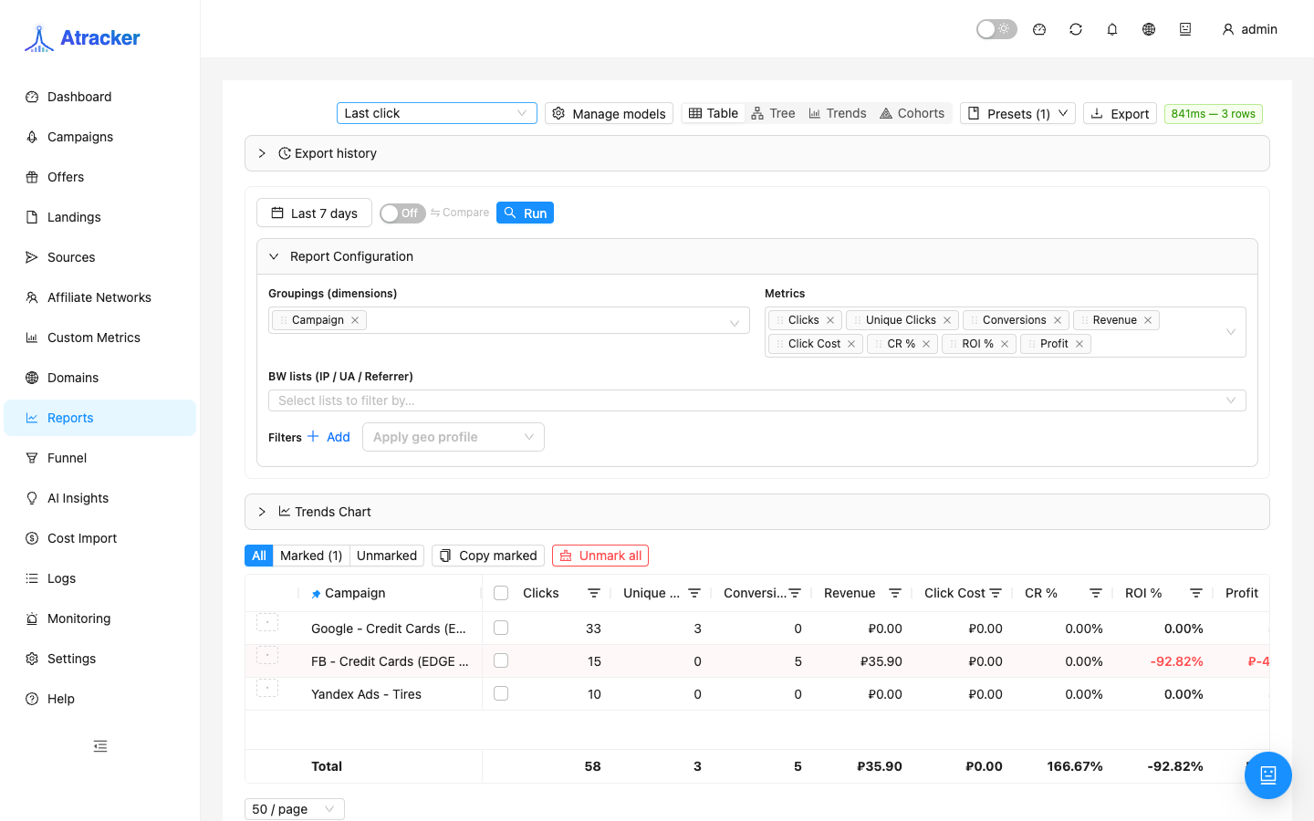
Task: Remove the ROI % metric tag
Action: pos(1005,344)
